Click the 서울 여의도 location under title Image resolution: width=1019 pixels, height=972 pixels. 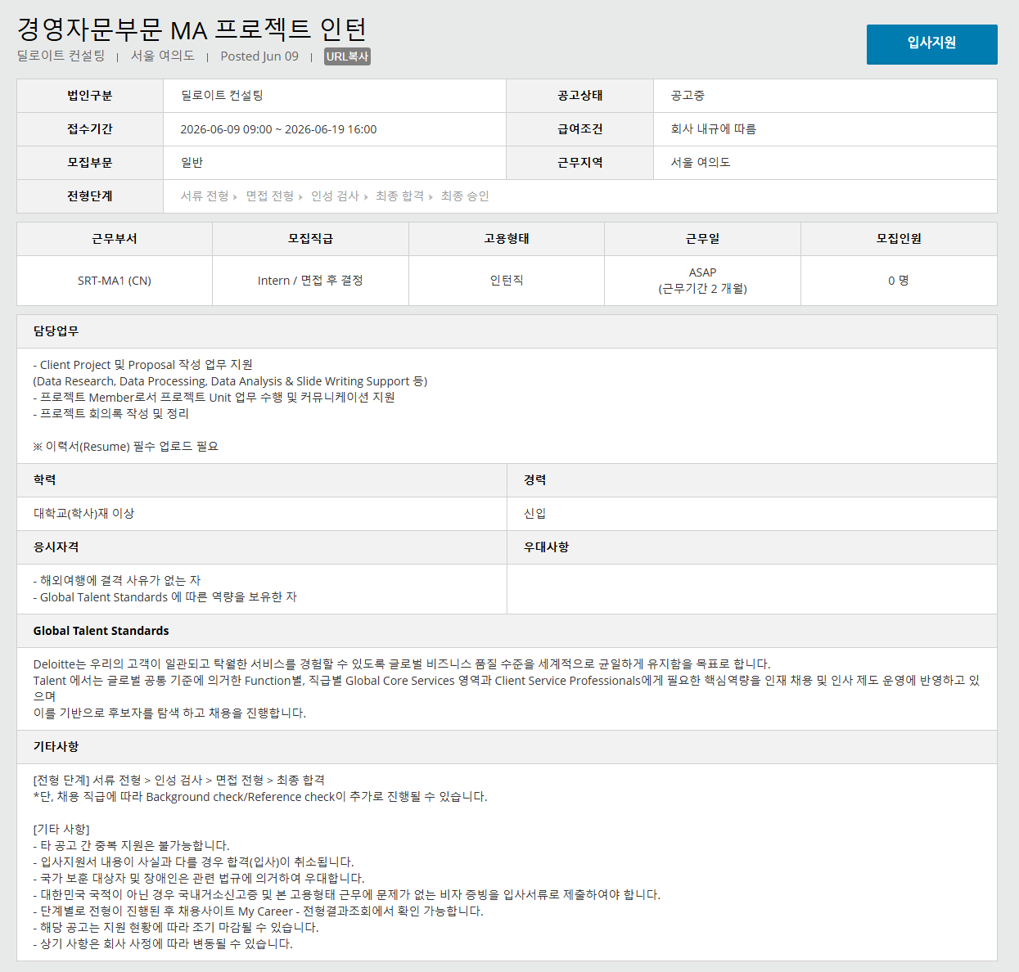tap(163, 56)
